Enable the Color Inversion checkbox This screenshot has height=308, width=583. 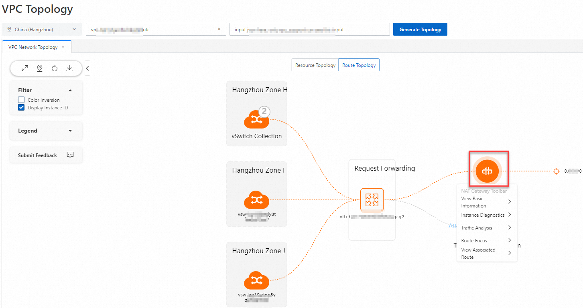pyautogui.click(x=21, y=100)
